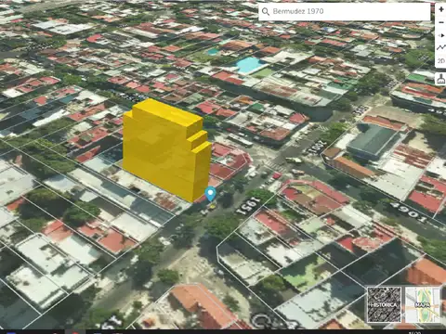The height and width of the screenshot is (334, 446).
Task: Click the compass rotation arrows icon
Action: point(440,35)
